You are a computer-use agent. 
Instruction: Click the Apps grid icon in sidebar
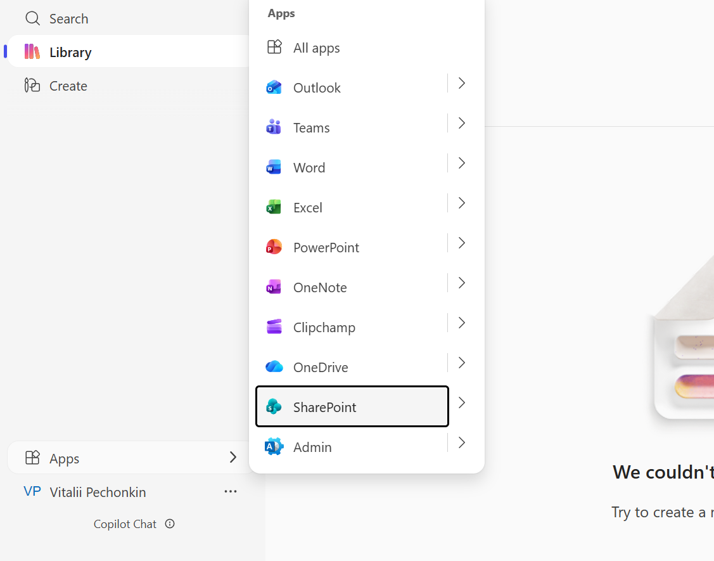pyautogui.click(x=32, y=458)
